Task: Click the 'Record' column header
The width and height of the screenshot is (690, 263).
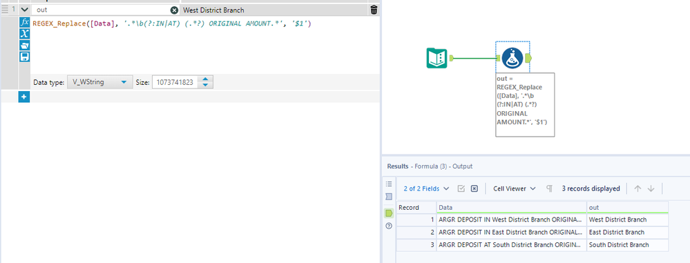Action: [x=416, y=207]
